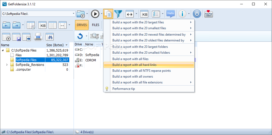Image resolution: width=272 pixels, height=135 pixels.
Task: Click the blue power button icon
Action: click(x=197, y=14)
